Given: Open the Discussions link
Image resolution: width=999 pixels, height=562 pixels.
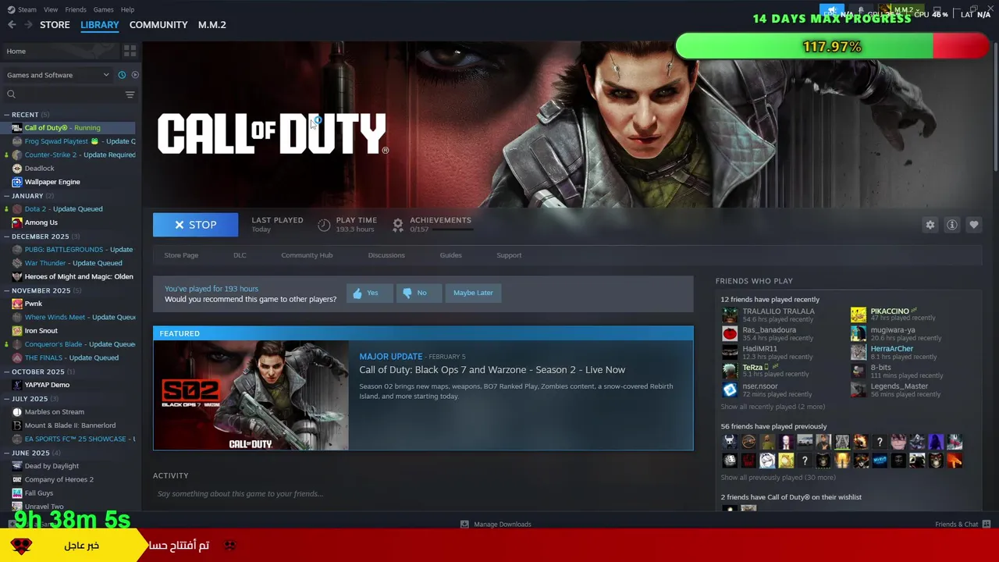Looking at the screenshot, I should pos(386,255).
